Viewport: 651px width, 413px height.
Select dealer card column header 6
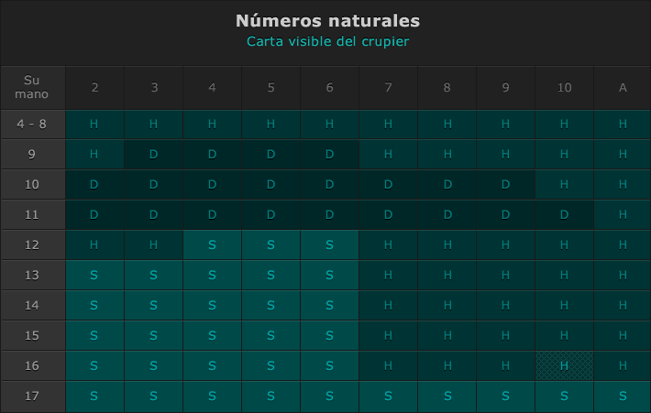[330, 88]
